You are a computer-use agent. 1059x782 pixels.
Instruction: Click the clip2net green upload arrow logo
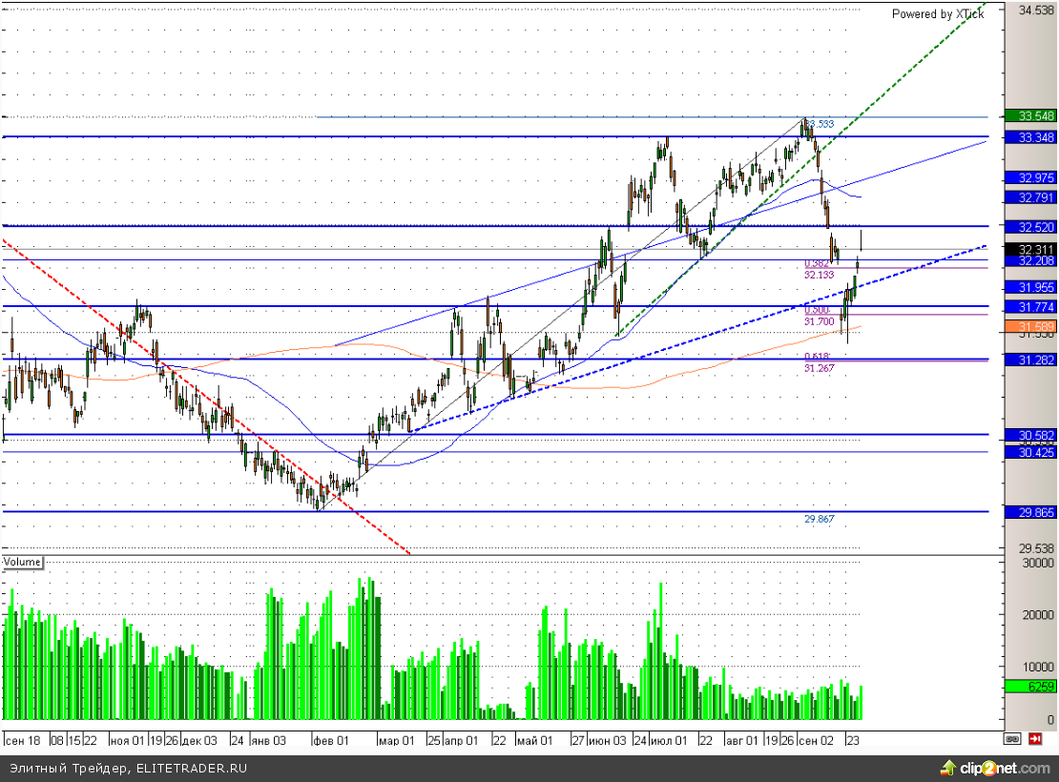click(947, 768)
